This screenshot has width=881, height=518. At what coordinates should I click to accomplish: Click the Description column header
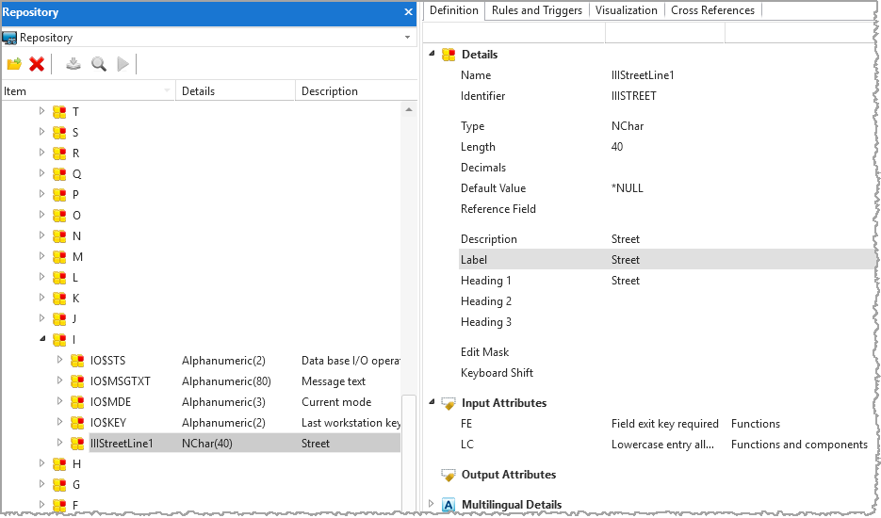(330, 91)
